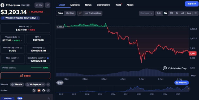Open the Yield tab

(x=118, y=5)
